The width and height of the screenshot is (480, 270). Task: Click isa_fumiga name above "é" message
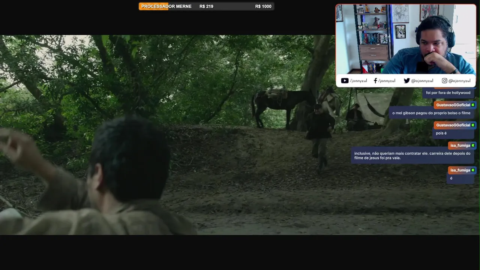460,170
